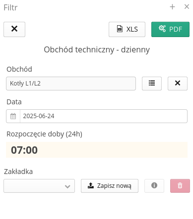Clear filter with the bold X button
The image size is (193, 219).
[14, 29]
